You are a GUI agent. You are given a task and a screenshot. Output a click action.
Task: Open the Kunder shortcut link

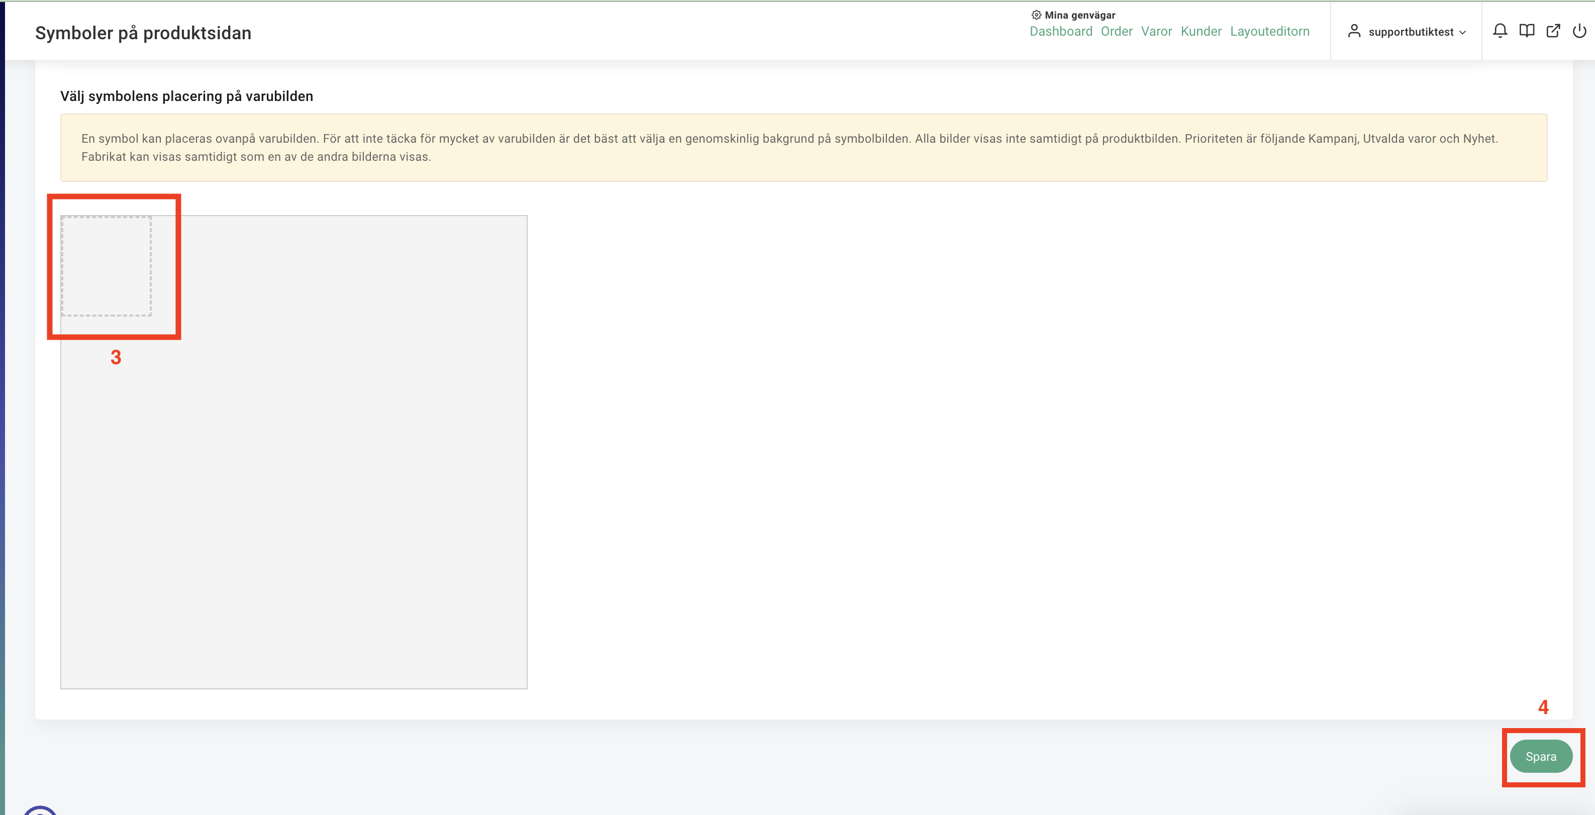click(1201, 32)
